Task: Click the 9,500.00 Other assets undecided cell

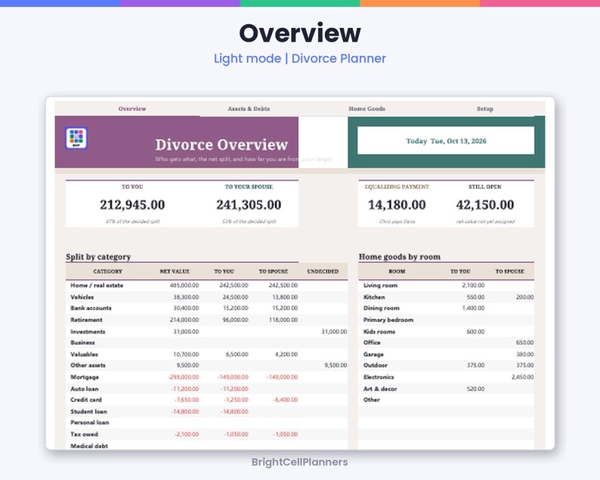Action: [x=336, y=365]
